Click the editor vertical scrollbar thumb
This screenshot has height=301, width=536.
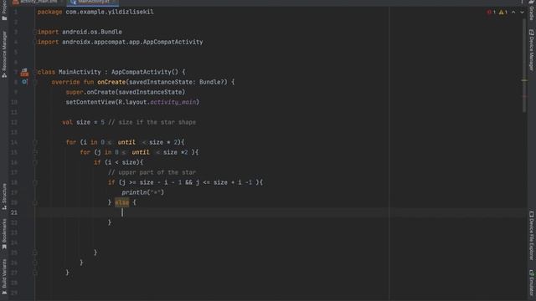(524, 65)
